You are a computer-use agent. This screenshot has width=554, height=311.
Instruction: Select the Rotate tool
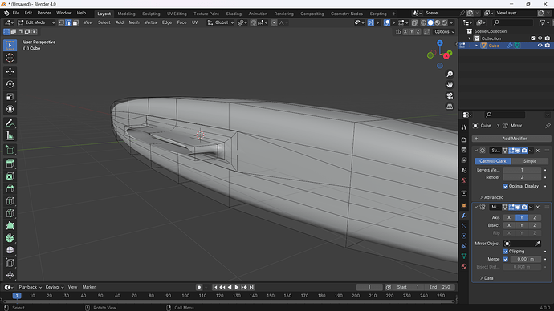[10, 84]
